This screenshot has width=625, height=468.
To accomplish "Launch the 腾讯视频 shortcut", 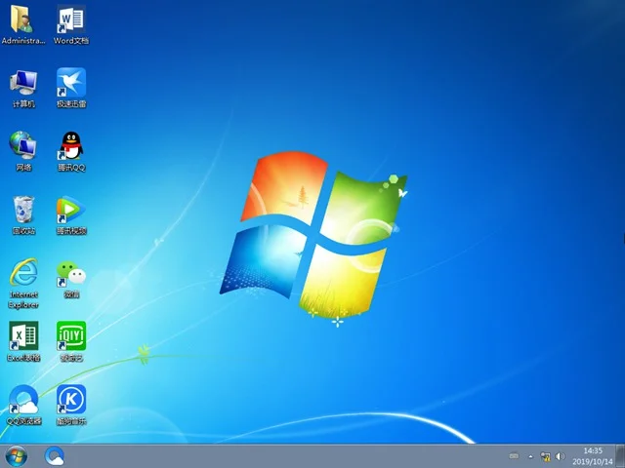I will click(x=71, y=214).
